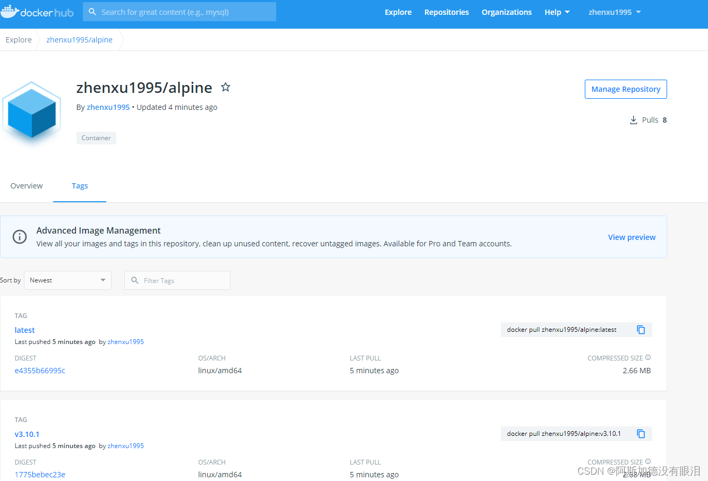The width and height of the screenshot is (708, 481).
Task: Open the zhenxu1995 account dropdown
Action: coord(615,11)
